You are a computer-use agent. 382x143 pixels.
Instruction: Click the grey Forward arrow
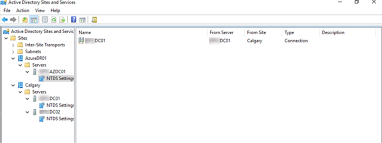click(13, 20)
